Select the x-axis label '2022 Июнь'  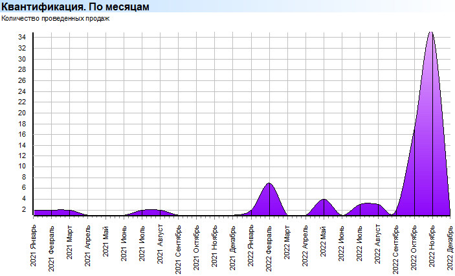click(x=342, y=243)
